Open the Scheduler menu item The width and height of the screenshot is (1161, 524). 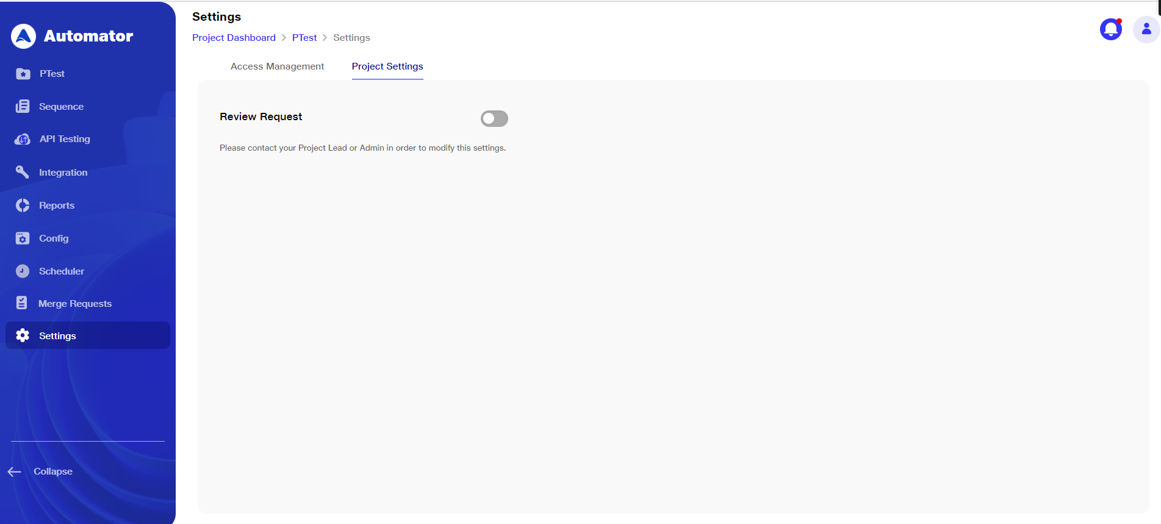tap(62, 271)
